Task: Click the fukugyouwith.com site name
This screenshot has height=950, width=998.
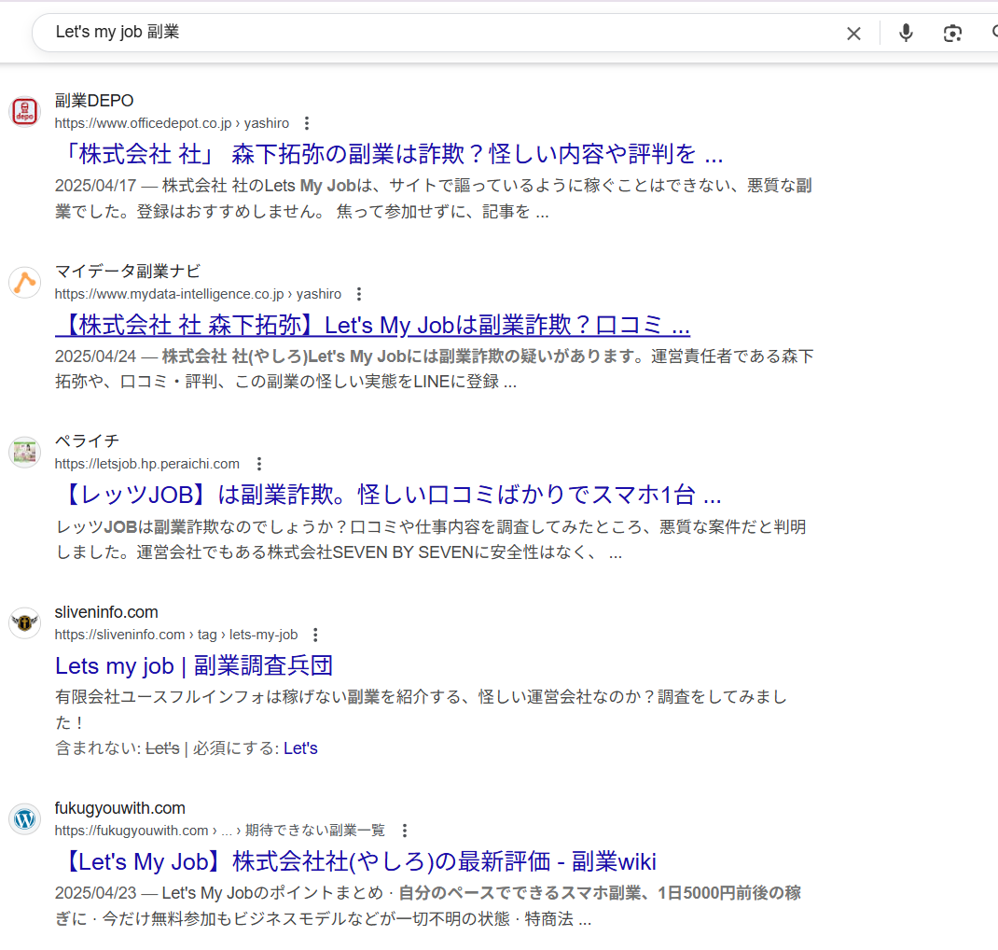Action: (119, 808)
